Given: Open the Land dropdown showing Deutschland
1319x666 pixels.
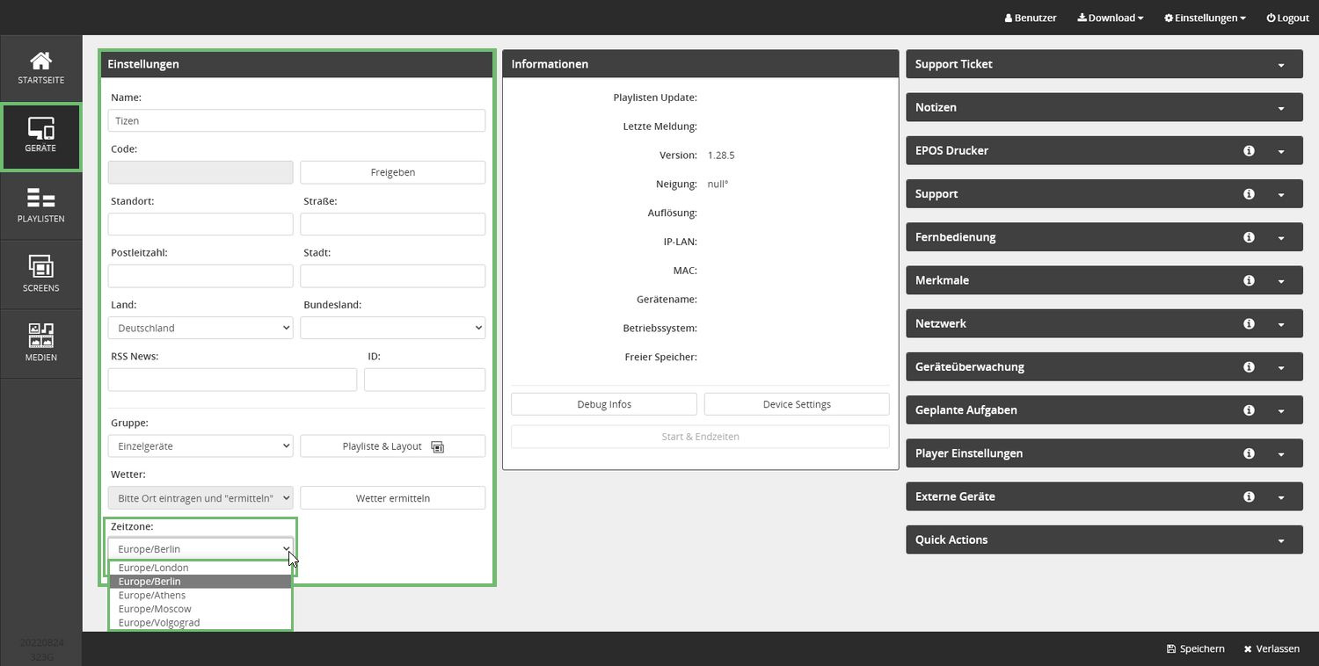Looking at the screenshot, I should pyautogui.click(x=200, y=328).
